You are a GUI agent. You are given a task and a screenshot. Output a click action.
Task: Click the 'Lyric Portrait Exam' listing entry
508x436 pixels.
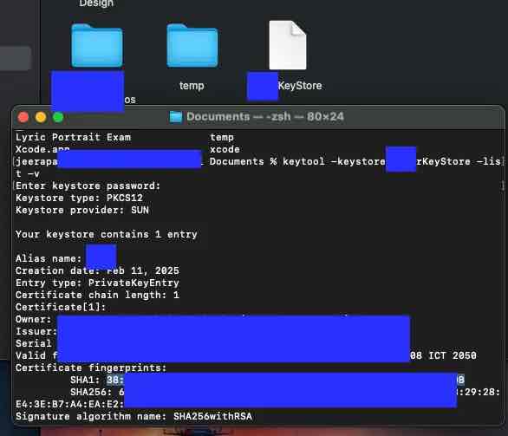pyautogui.click(x=73, y=137)
